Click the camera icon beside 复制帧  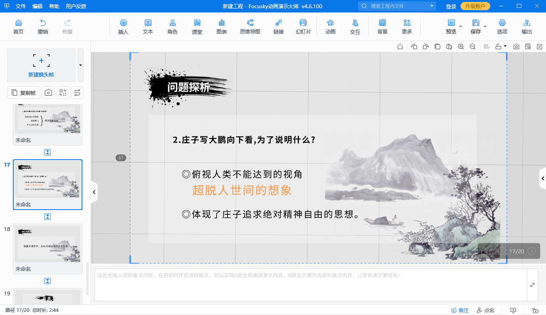click(x=48, y=93)
